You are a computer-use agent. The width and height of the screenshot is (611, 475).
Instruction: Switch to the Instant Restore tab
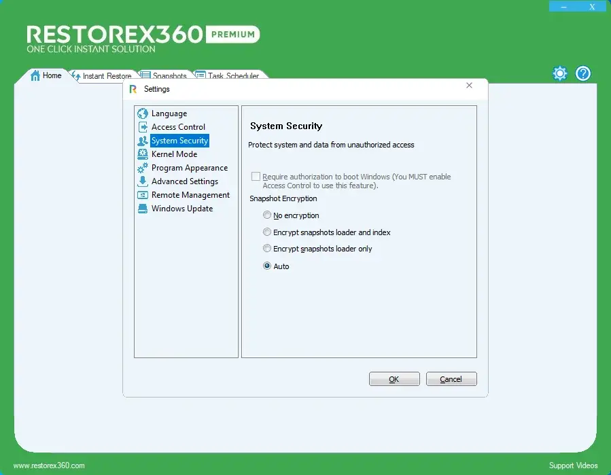[102, 76]
